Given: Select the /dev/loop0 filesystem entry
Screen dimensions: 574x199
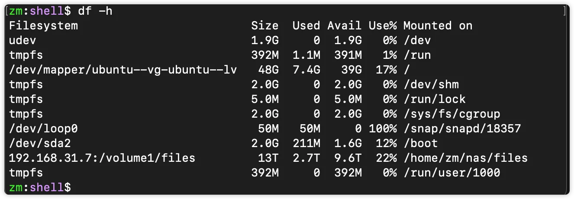Looking at the screenshot, I should (43, 129).
